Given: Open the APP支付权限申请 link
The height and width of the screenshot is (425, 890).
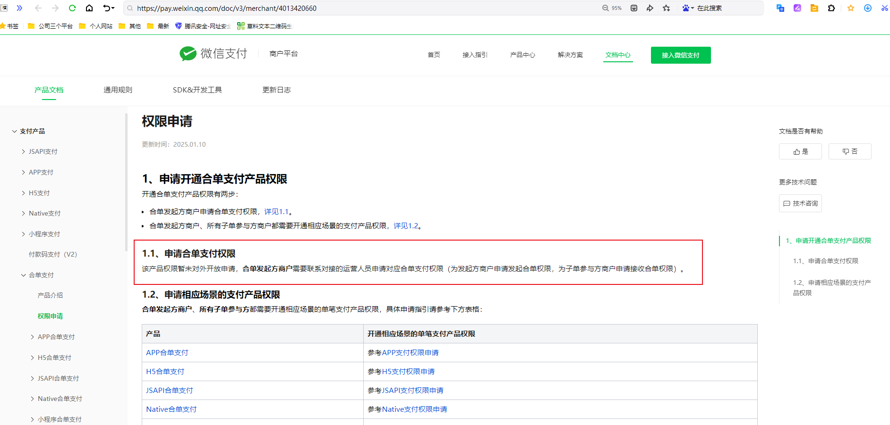Looking at the screenshot, I should [410, 352].
